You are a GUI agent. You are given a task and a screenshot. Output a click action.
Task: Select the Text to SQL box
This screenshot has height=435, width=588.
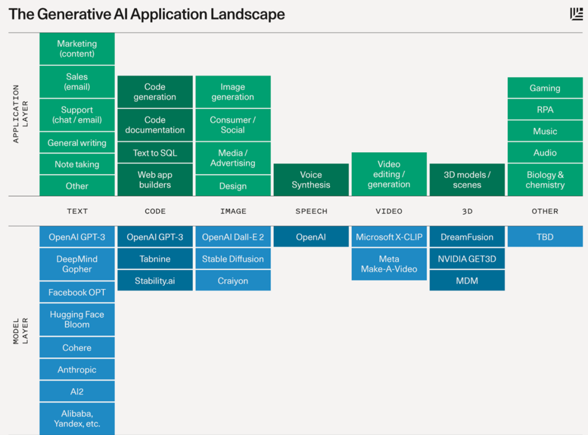(x=155, y=153)
